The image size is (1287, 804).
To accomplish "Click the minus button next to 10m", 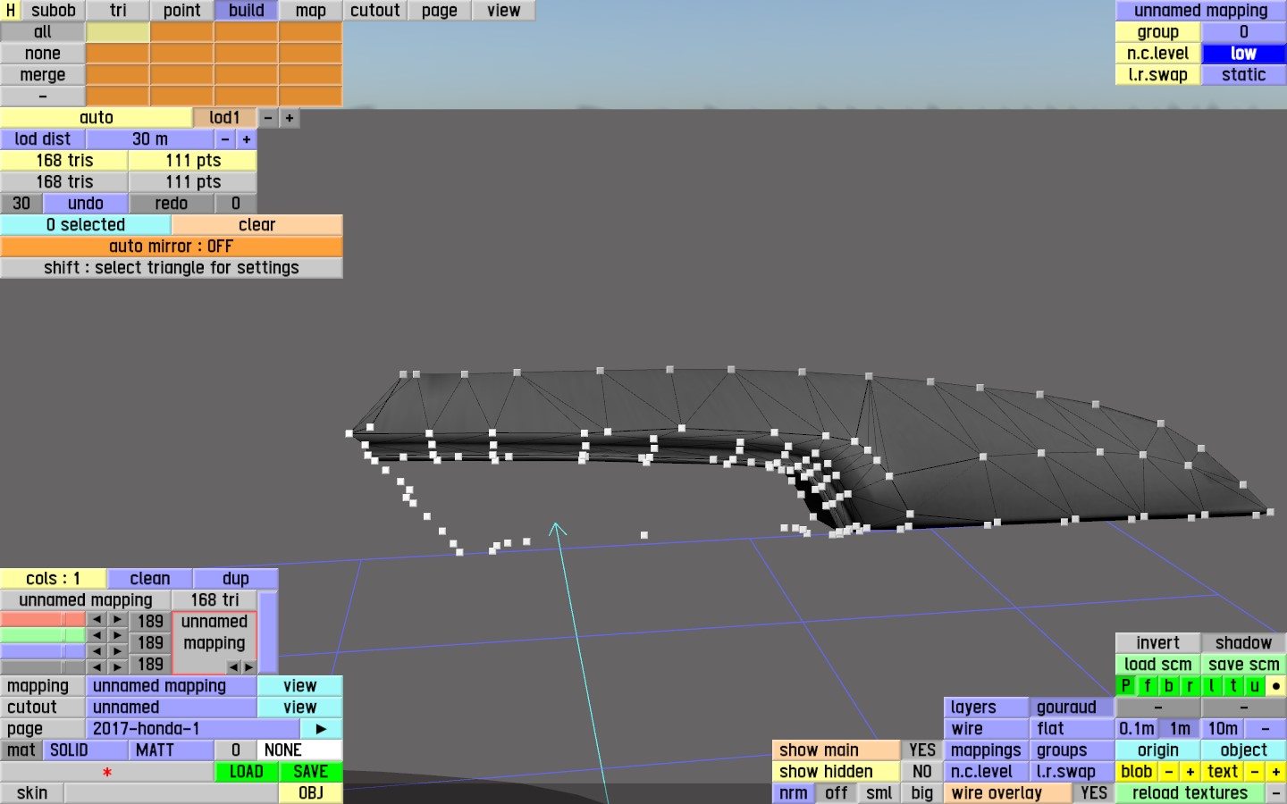I will 1266,729.
